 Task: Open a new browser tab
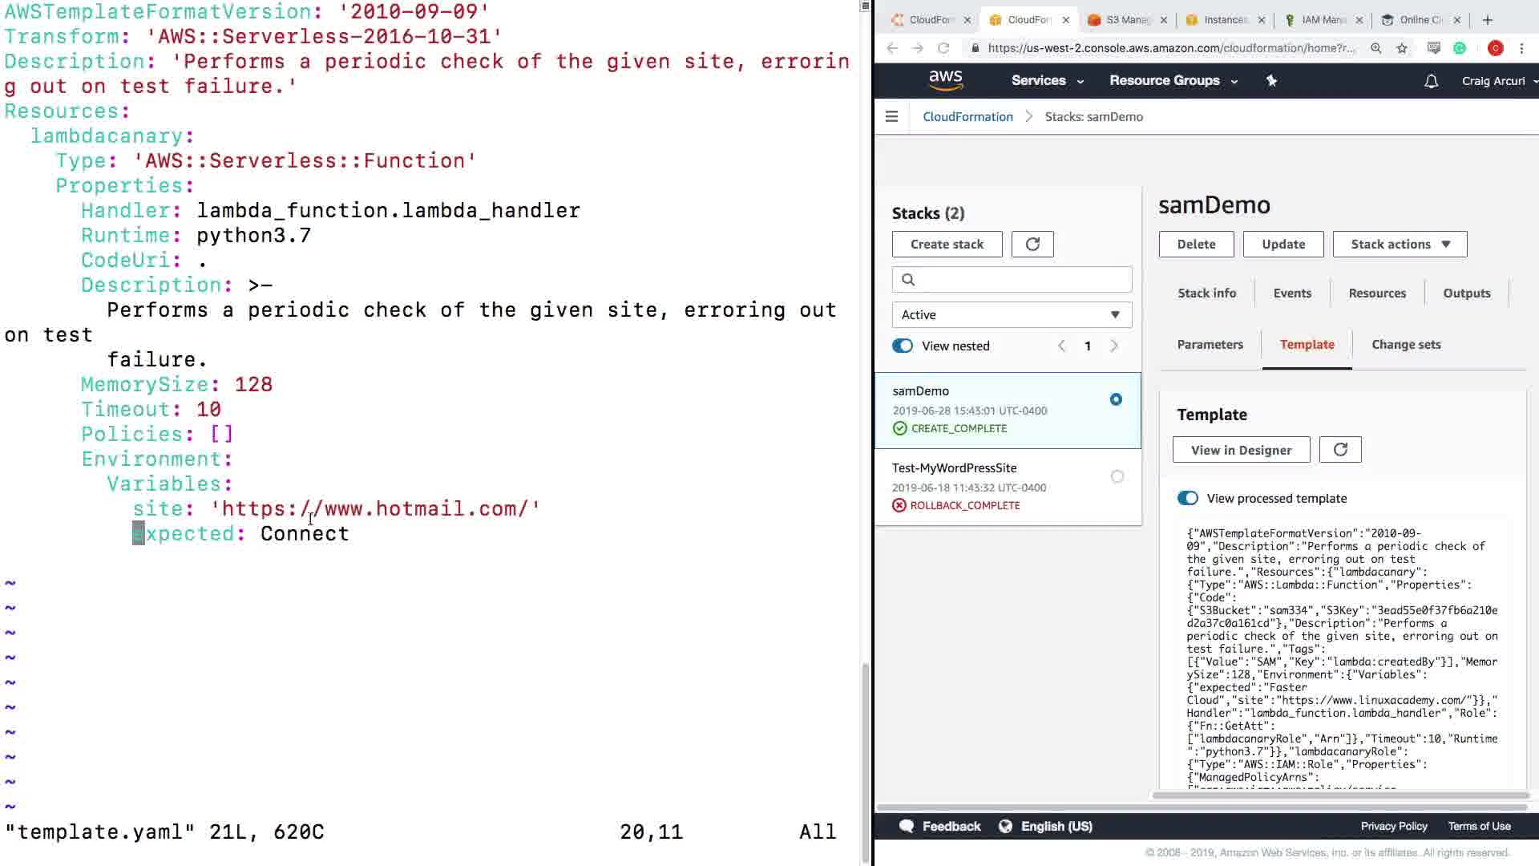tap(1488, 20)
